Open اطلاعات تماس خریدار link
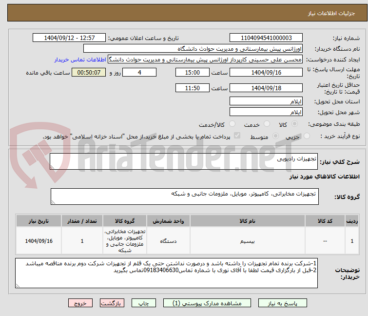 click(80, 59)
